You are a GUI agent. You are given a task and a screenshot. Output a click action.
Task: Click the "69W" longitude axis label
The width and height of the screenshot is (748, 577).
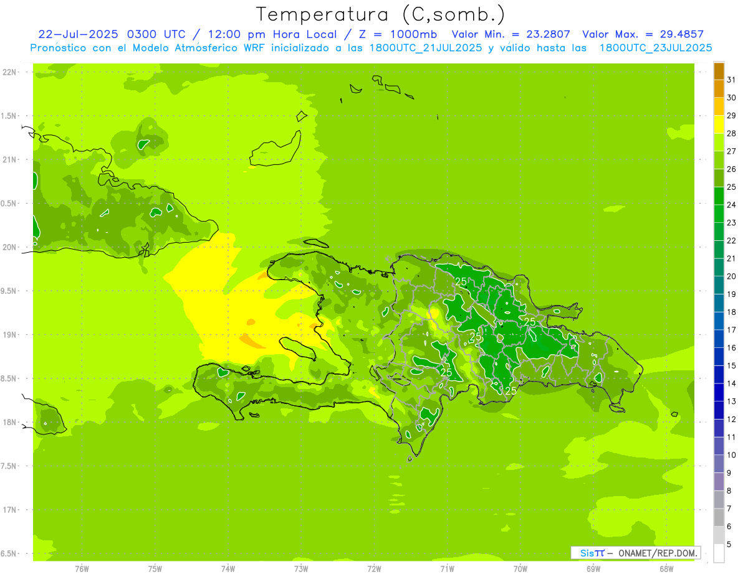593,569
